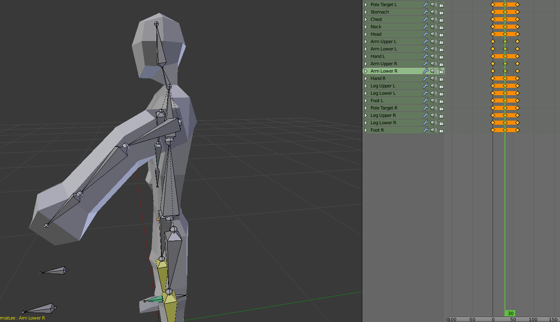Select Head keyframe at frame 0
This screenshot has width=560, height=322.
[493, 34]
